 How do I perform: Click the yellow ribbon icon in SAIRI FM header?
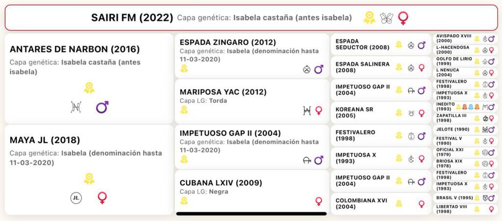pyautogui.click(x=370, y=18)
